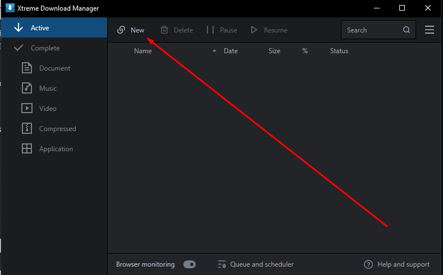Open the Application category
The height and width of the screenshot is (275, 443).
point(56,149)
